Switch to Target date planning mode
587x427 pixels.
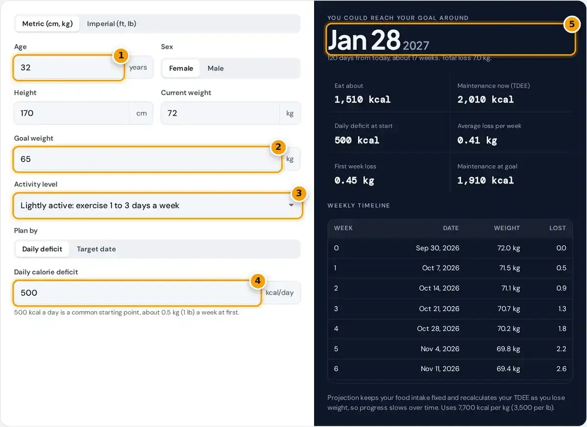pyautogui.click(x=96, y=249)
